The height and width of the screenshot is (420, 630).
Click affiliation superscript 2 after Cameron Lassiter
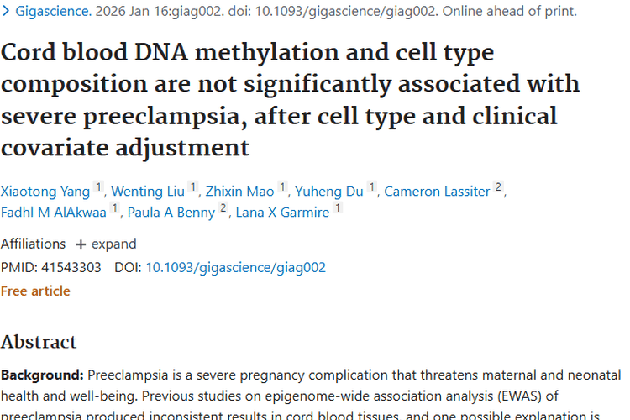click(498, 188)
